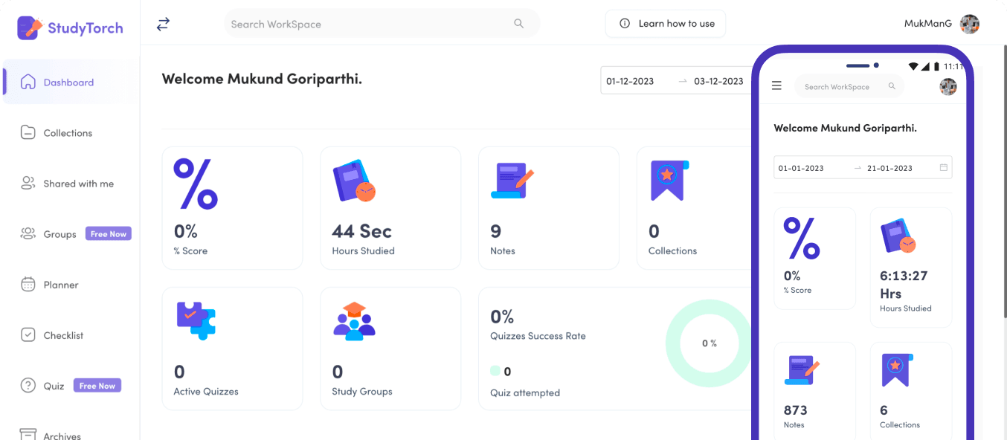
Task: Click the phone preview profile avatar
Action: click(x=948, y=86)
